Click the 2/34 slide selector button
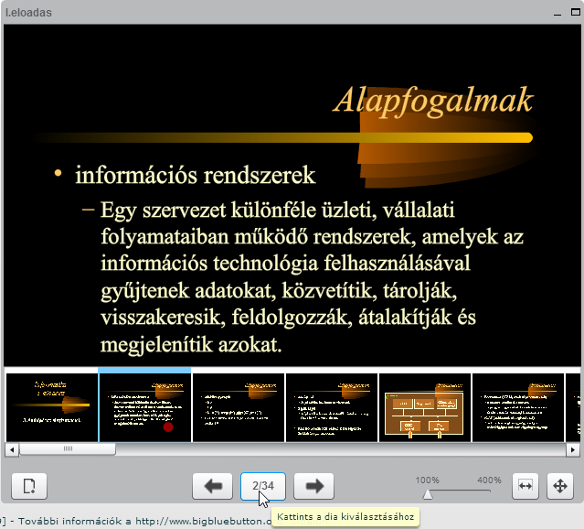The width and height of the screenshot is (584, 529). tap(263, 486)
